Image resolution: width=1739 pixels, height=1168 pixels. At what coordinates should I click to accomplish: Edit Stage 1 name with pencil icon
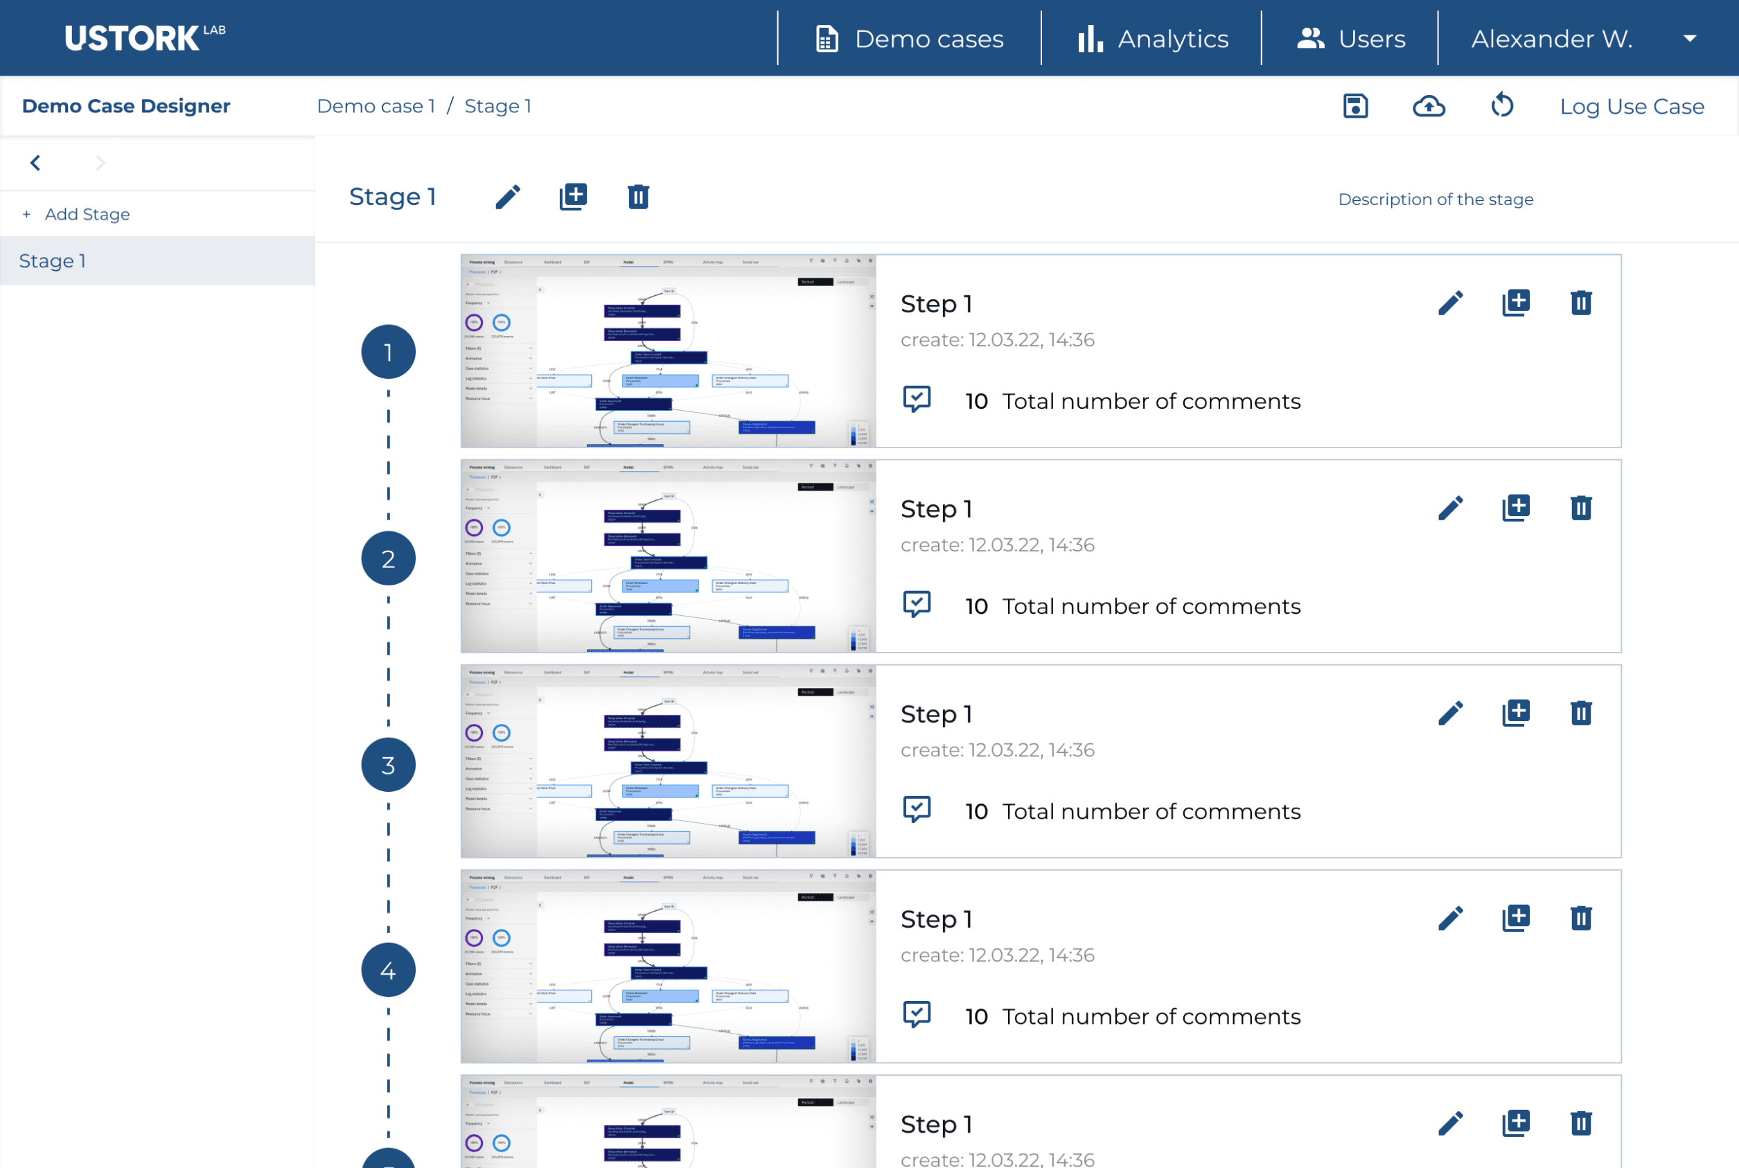(x=508, y=197)
